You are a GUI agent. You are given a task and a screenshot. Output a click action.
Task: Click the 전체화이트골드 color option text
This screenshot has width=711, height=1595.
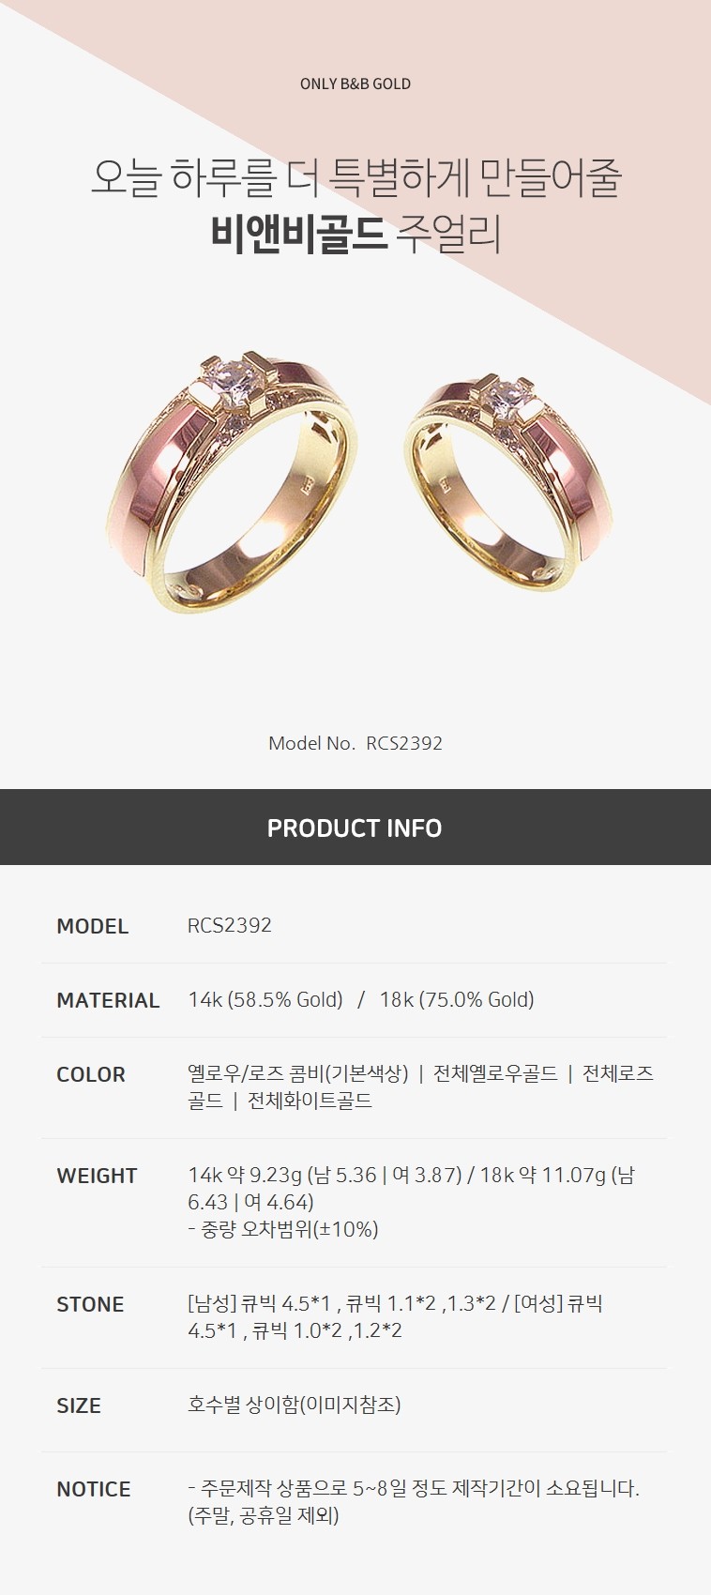click(x=310, y=1101)
